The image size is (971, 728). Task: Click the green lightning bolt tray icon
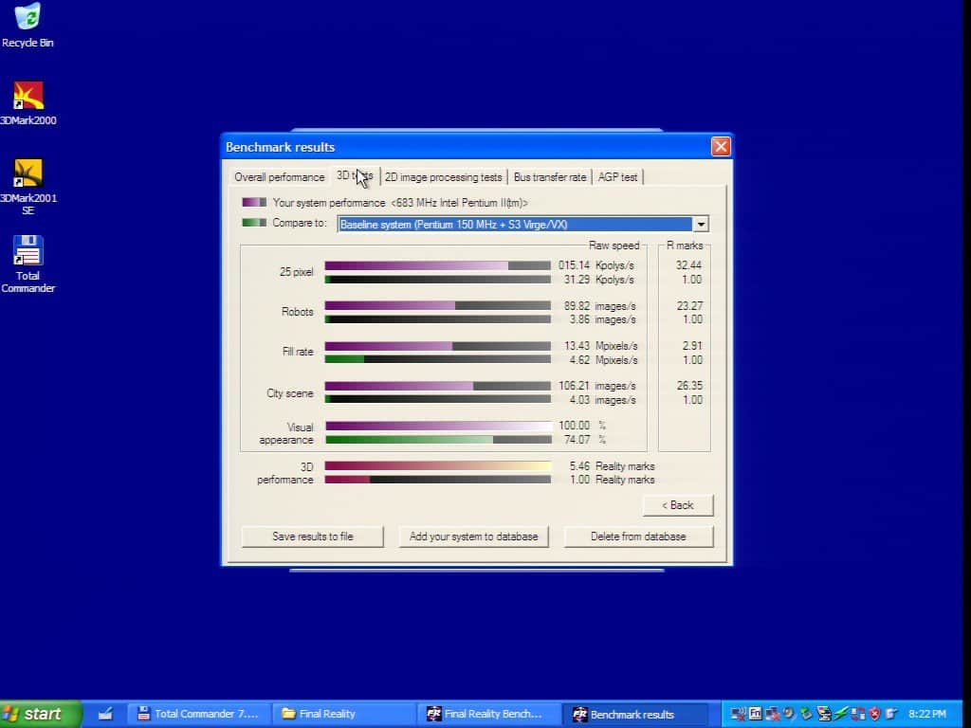841,713
